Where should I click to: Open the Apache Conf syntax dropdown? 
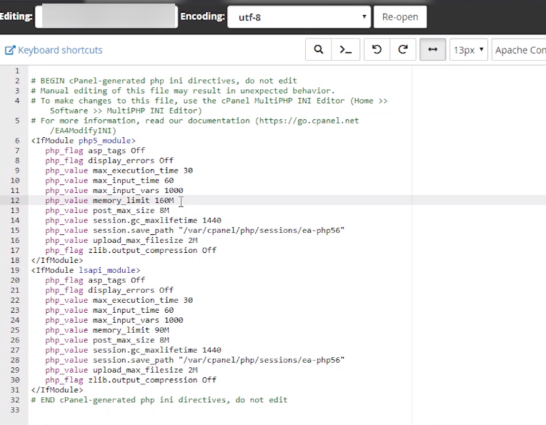pos(520,50)
